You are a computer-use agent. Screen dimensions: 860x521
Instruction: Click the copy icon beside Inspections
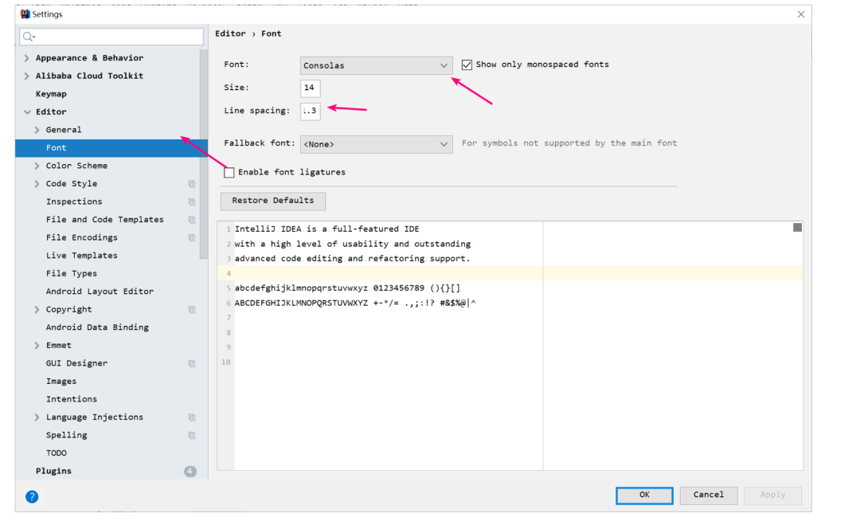191,202
